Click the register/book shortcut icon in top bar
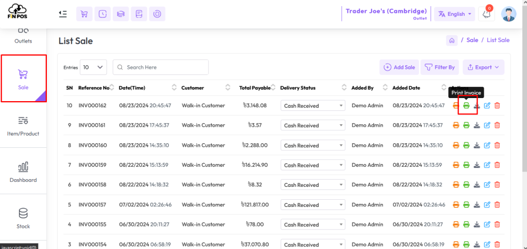527x249 pixels. [x=139, y=14]
